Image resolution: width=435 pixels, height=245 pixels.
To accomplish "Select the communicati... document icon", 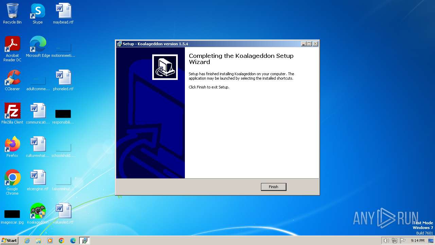I will [38, 114].
